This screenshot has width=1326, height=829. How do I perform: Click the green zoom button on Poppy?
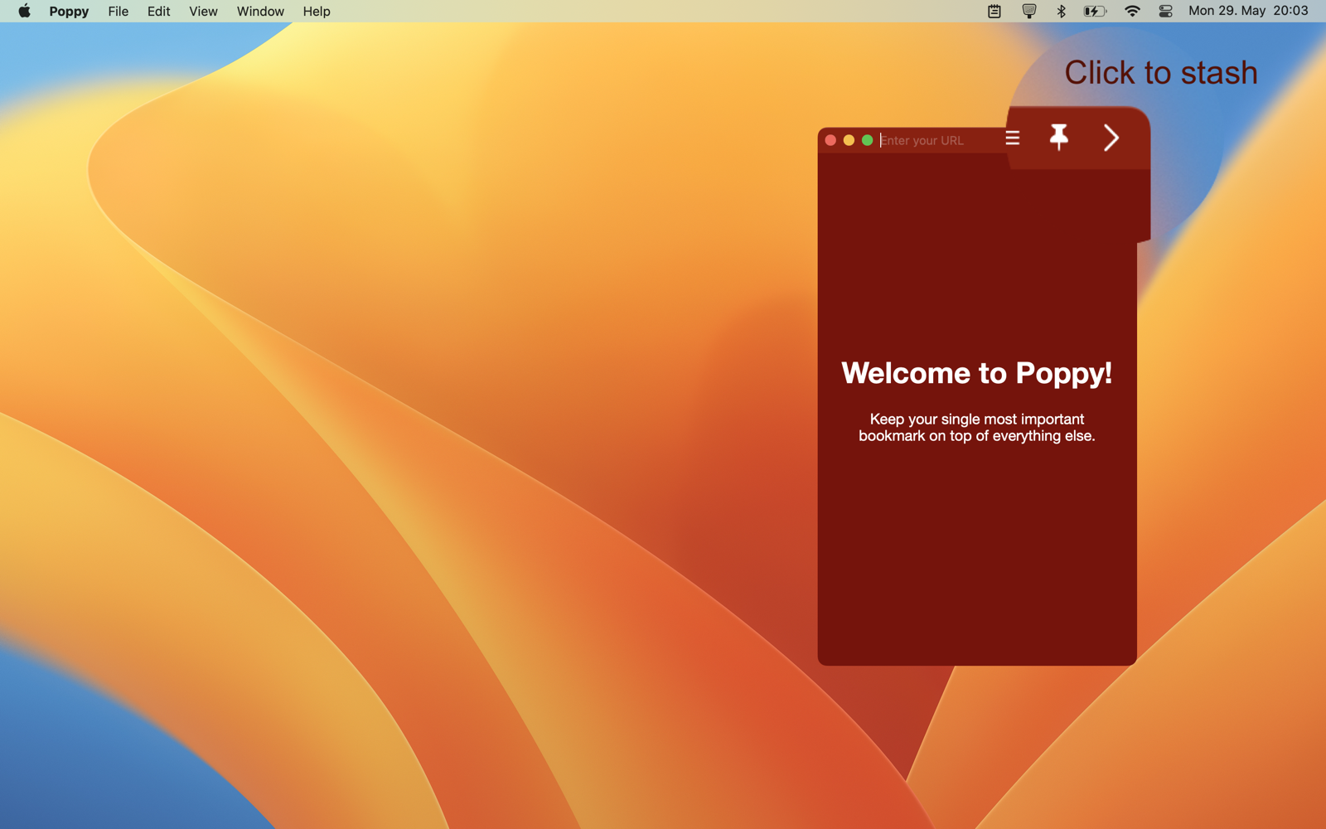click(x=867, y=140)
